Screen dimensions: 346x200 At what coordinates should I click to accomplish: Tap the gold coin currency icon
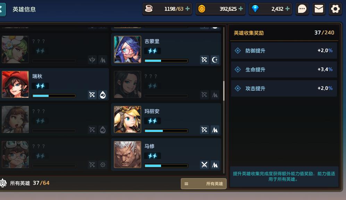(x=202, y=9)
